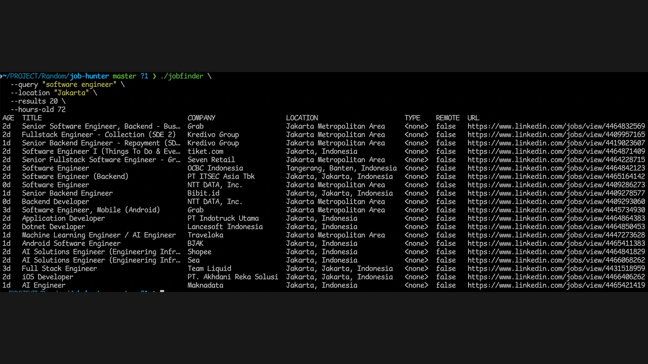Click the LOCATION column header

click(x=302, y=118)
